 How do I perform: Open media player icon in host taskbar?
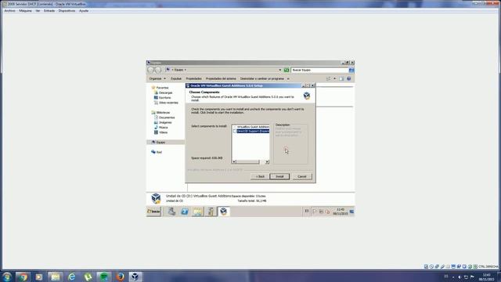[39, 277]
